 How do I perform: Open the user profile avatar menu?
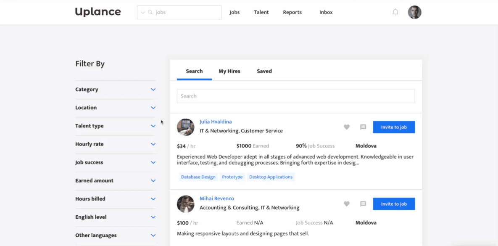(x=414, y=12)
